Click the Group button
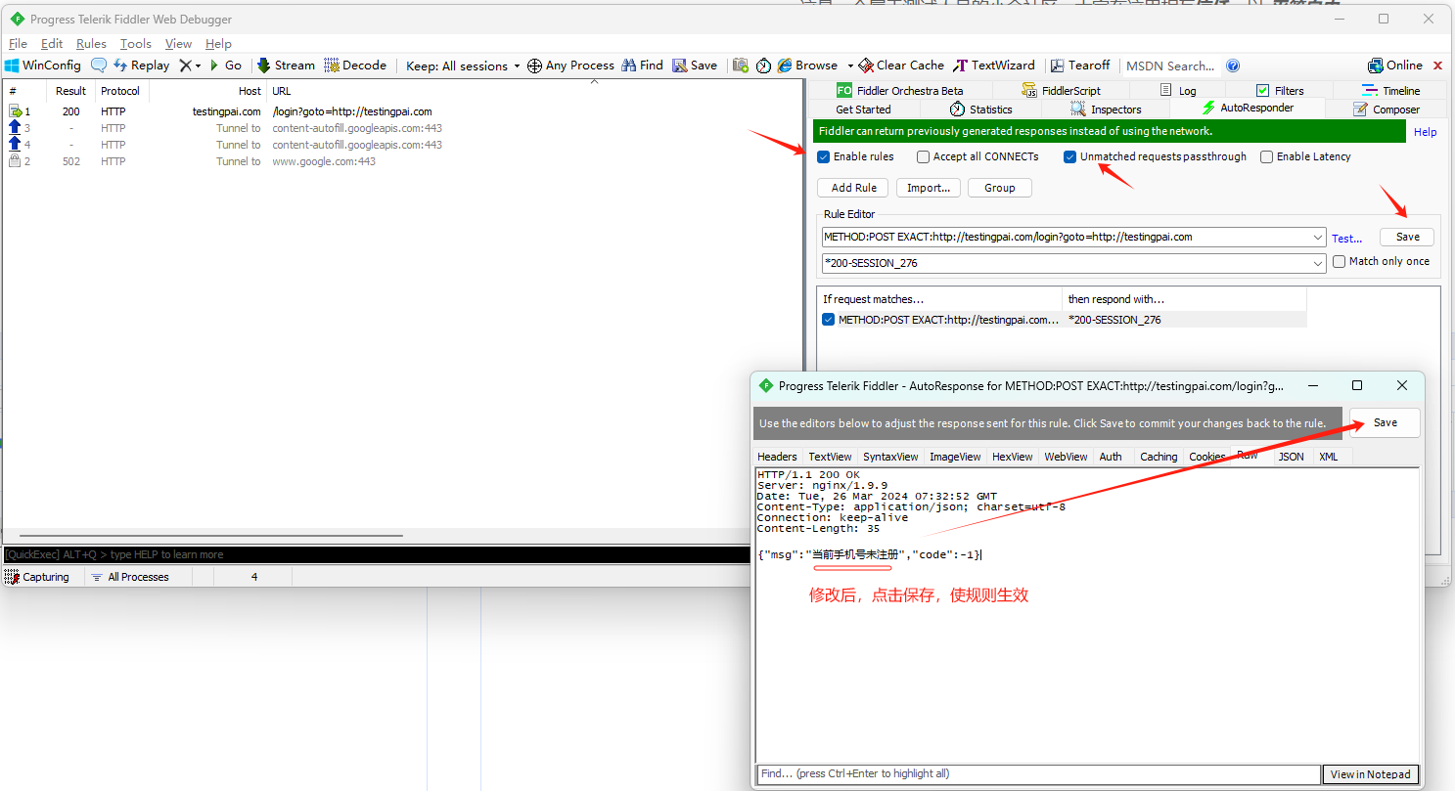 [1000, 188]
